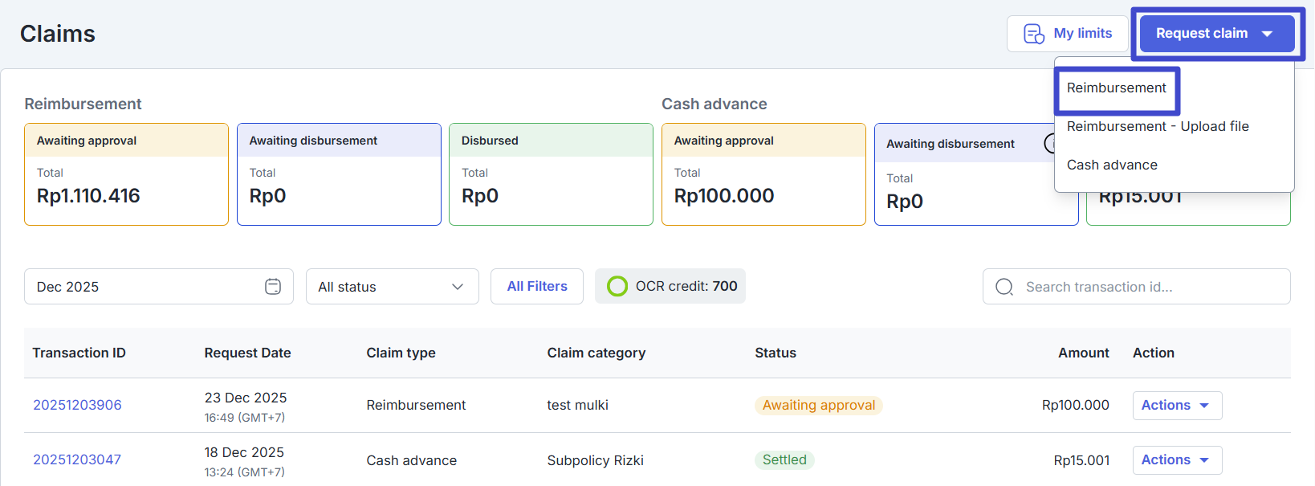1315x486 pixels.
Task: Click Cash advance Awaiting approval Rp100.000 card
Action: (x=763, y=174)
